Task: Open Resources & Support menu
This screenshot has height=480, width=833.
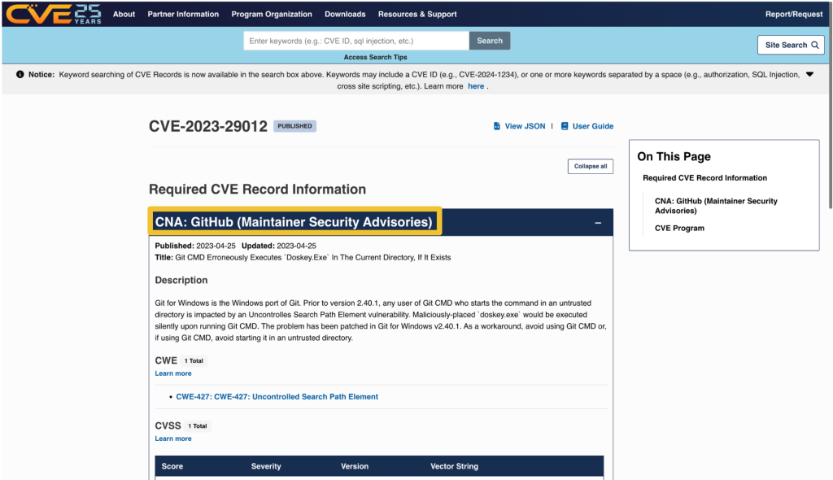Action: (x=417, y=14)
